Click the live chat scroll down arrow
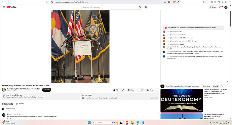This screenshot has height=125, width=232. point(227,82)
